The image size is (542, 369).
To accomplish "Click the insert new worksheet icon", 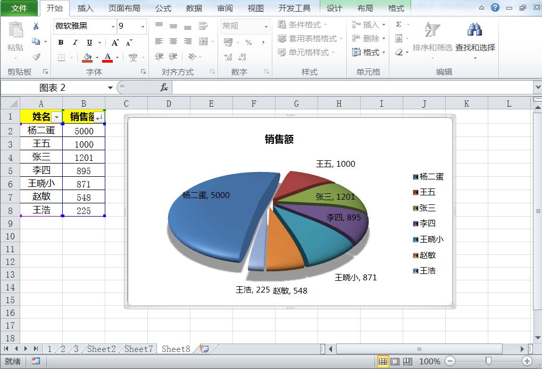I will point(204,349).
